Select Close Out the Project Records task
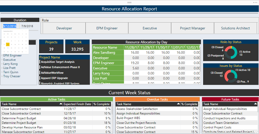The height and width of the screenshot is (134, 259). (157, 123)
